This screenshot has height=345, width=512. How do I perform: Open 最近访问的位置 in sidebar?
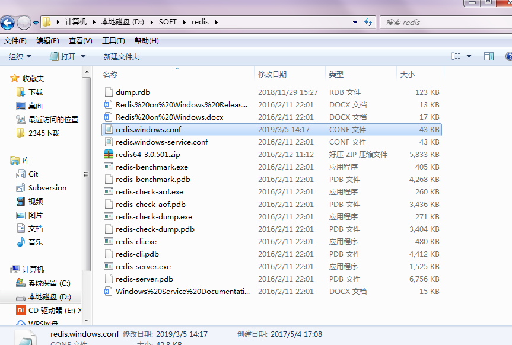coord(47,120)
